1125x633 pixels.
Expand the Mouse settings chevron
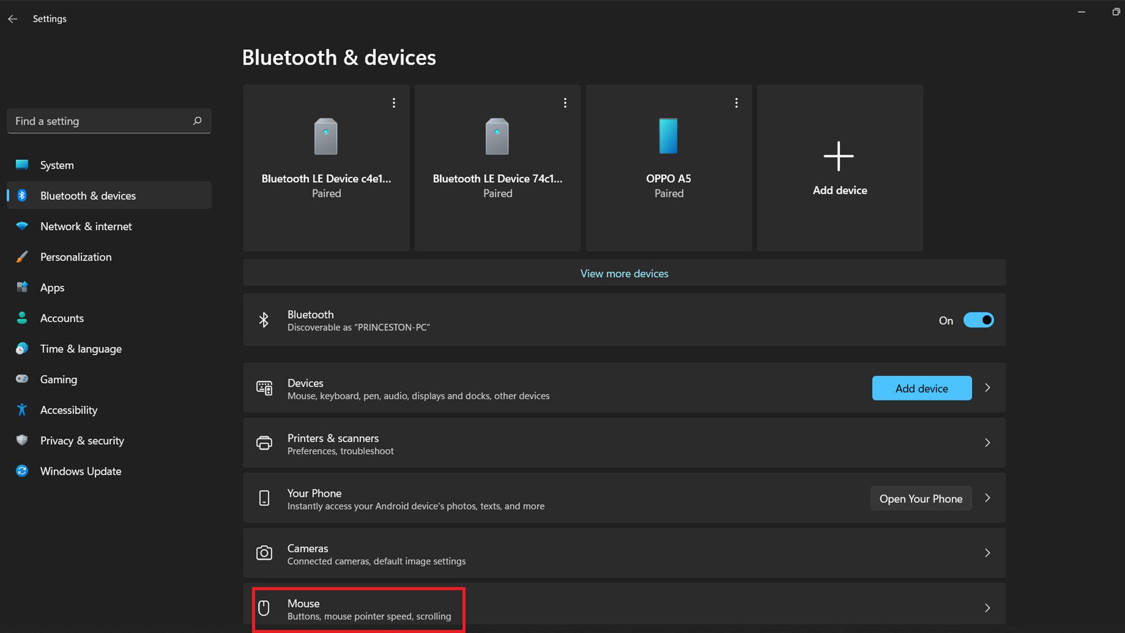click(x=987, y=608)
